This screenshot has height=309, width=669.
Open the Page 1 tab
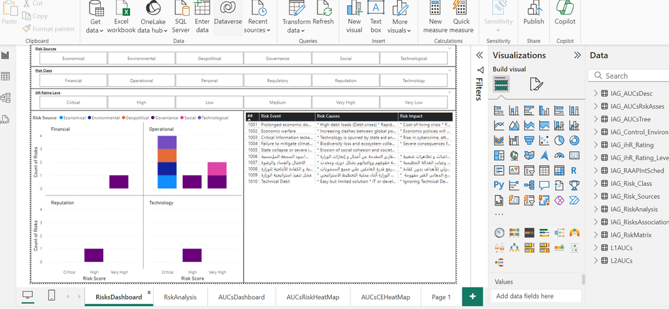click(441, 297)
